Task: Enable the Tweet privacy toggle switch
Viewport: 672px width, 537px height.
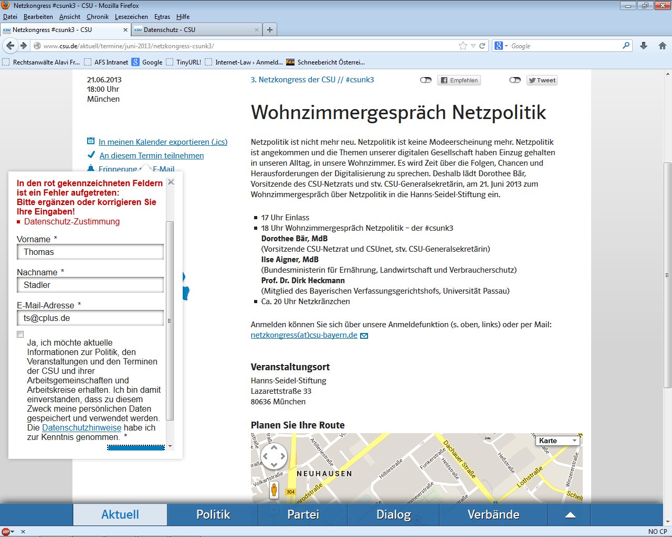Action: (515, 80)
